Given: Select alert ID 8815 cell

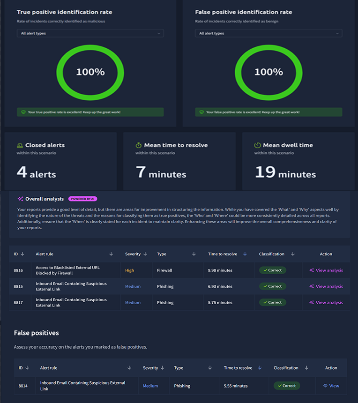Looking at the screenshot, I should 18,286.
